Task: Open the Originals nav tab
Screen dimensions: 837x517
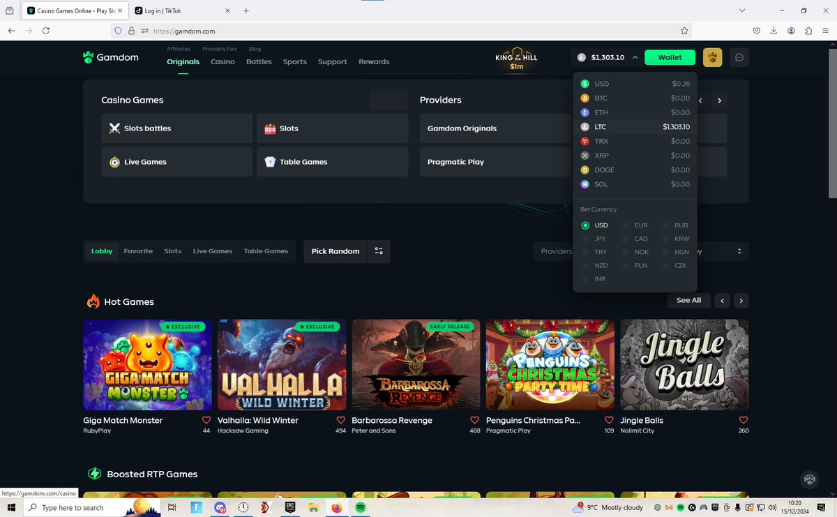Action: 183,61
